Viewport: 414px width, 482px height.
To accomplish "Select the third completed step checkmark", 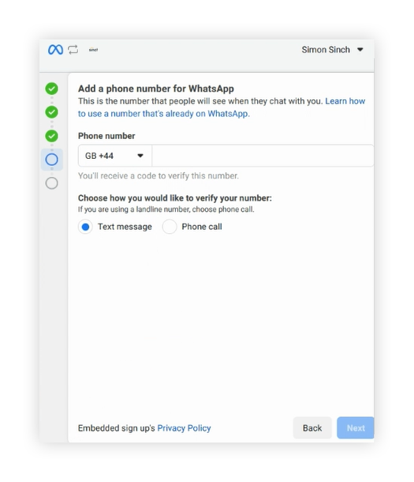I will pyautogui.click(x=51, y=136).
